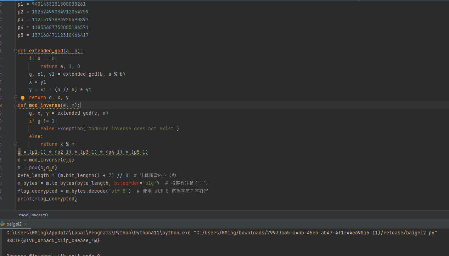This screenshot has height=256, width=449.
Task: Click fold end marker beside 'return x % m'
Action: 16,144
